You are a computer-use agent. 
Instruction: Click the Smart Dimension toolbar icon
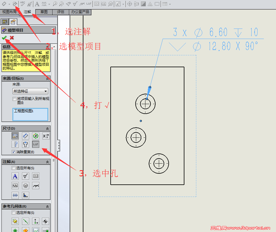tap(4, 4)
